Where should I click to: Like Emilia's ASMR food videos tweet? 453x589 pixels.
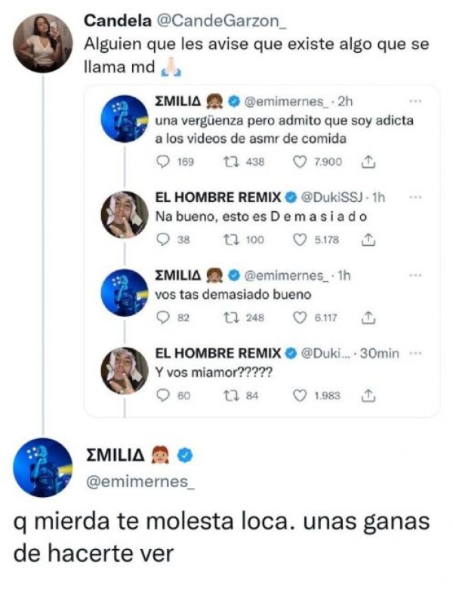click(x=300, y=161)
